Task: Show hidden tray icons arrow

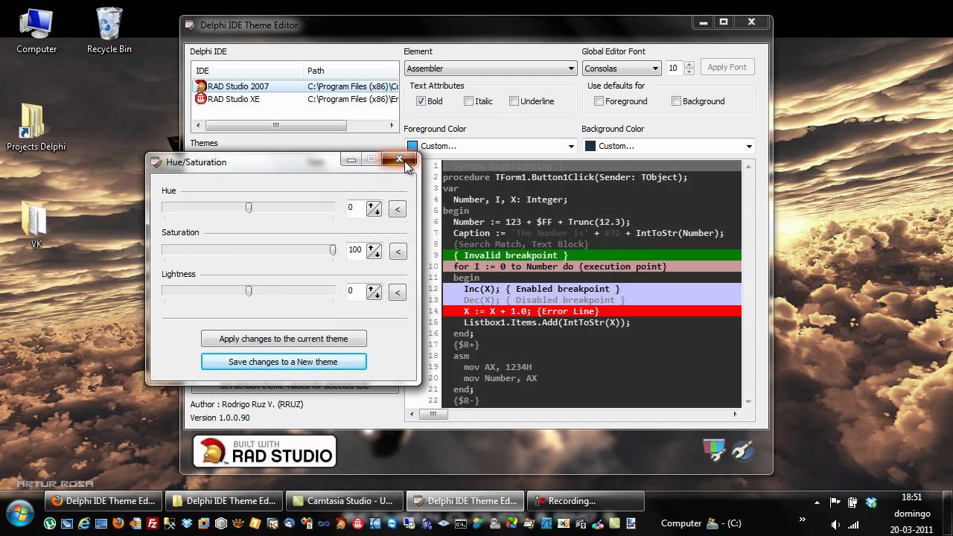Action: tap(817, 502)
